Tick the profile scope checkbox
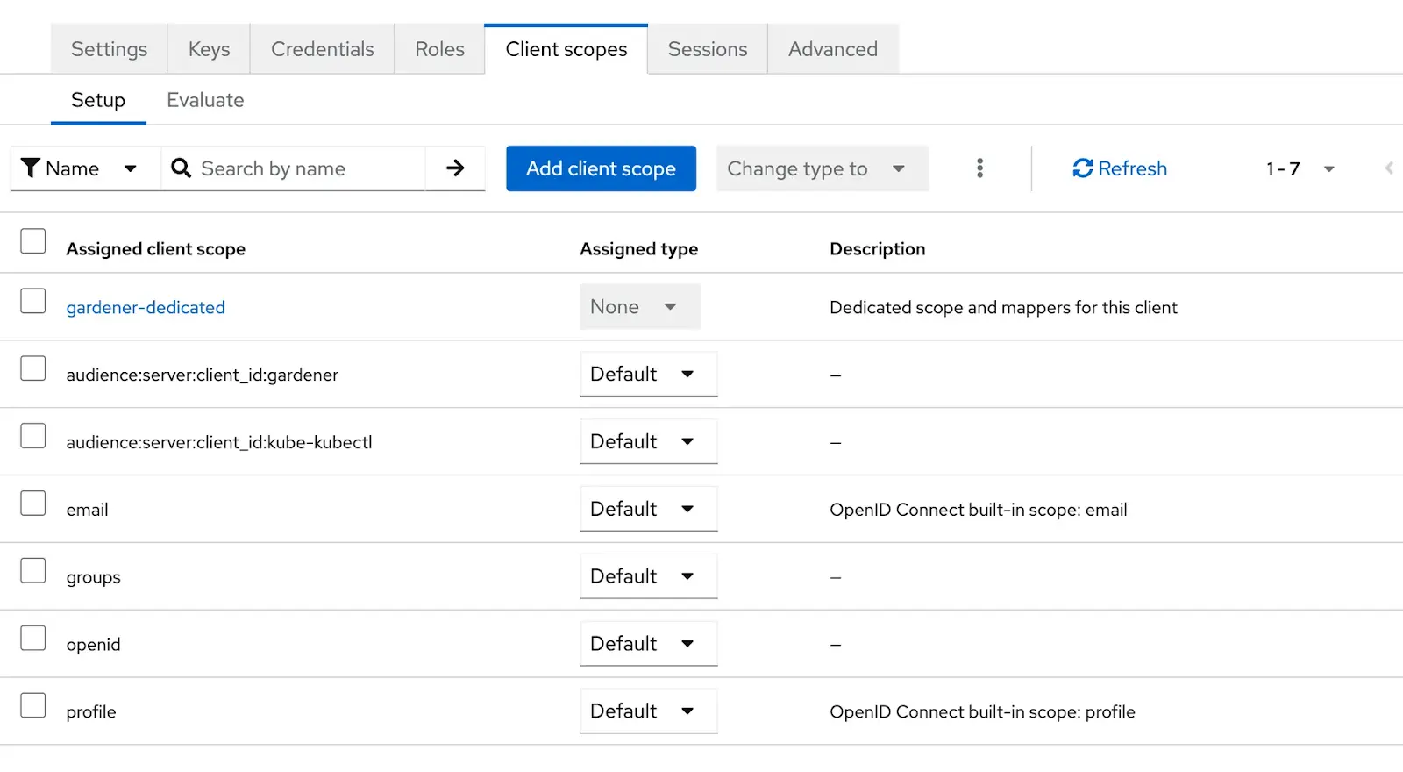 [x=33, y=706]
